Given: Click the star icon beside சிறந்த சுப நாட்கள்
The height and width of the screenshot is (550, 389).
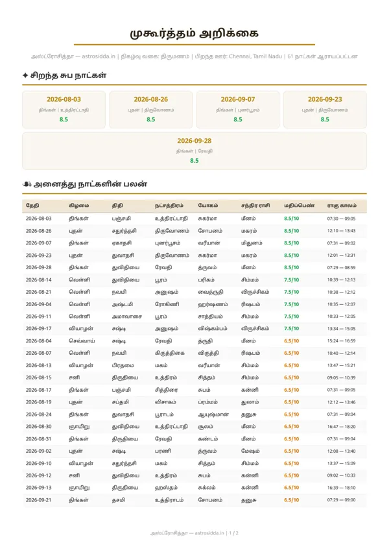Looking at the screenshot, I should [25, 75].
